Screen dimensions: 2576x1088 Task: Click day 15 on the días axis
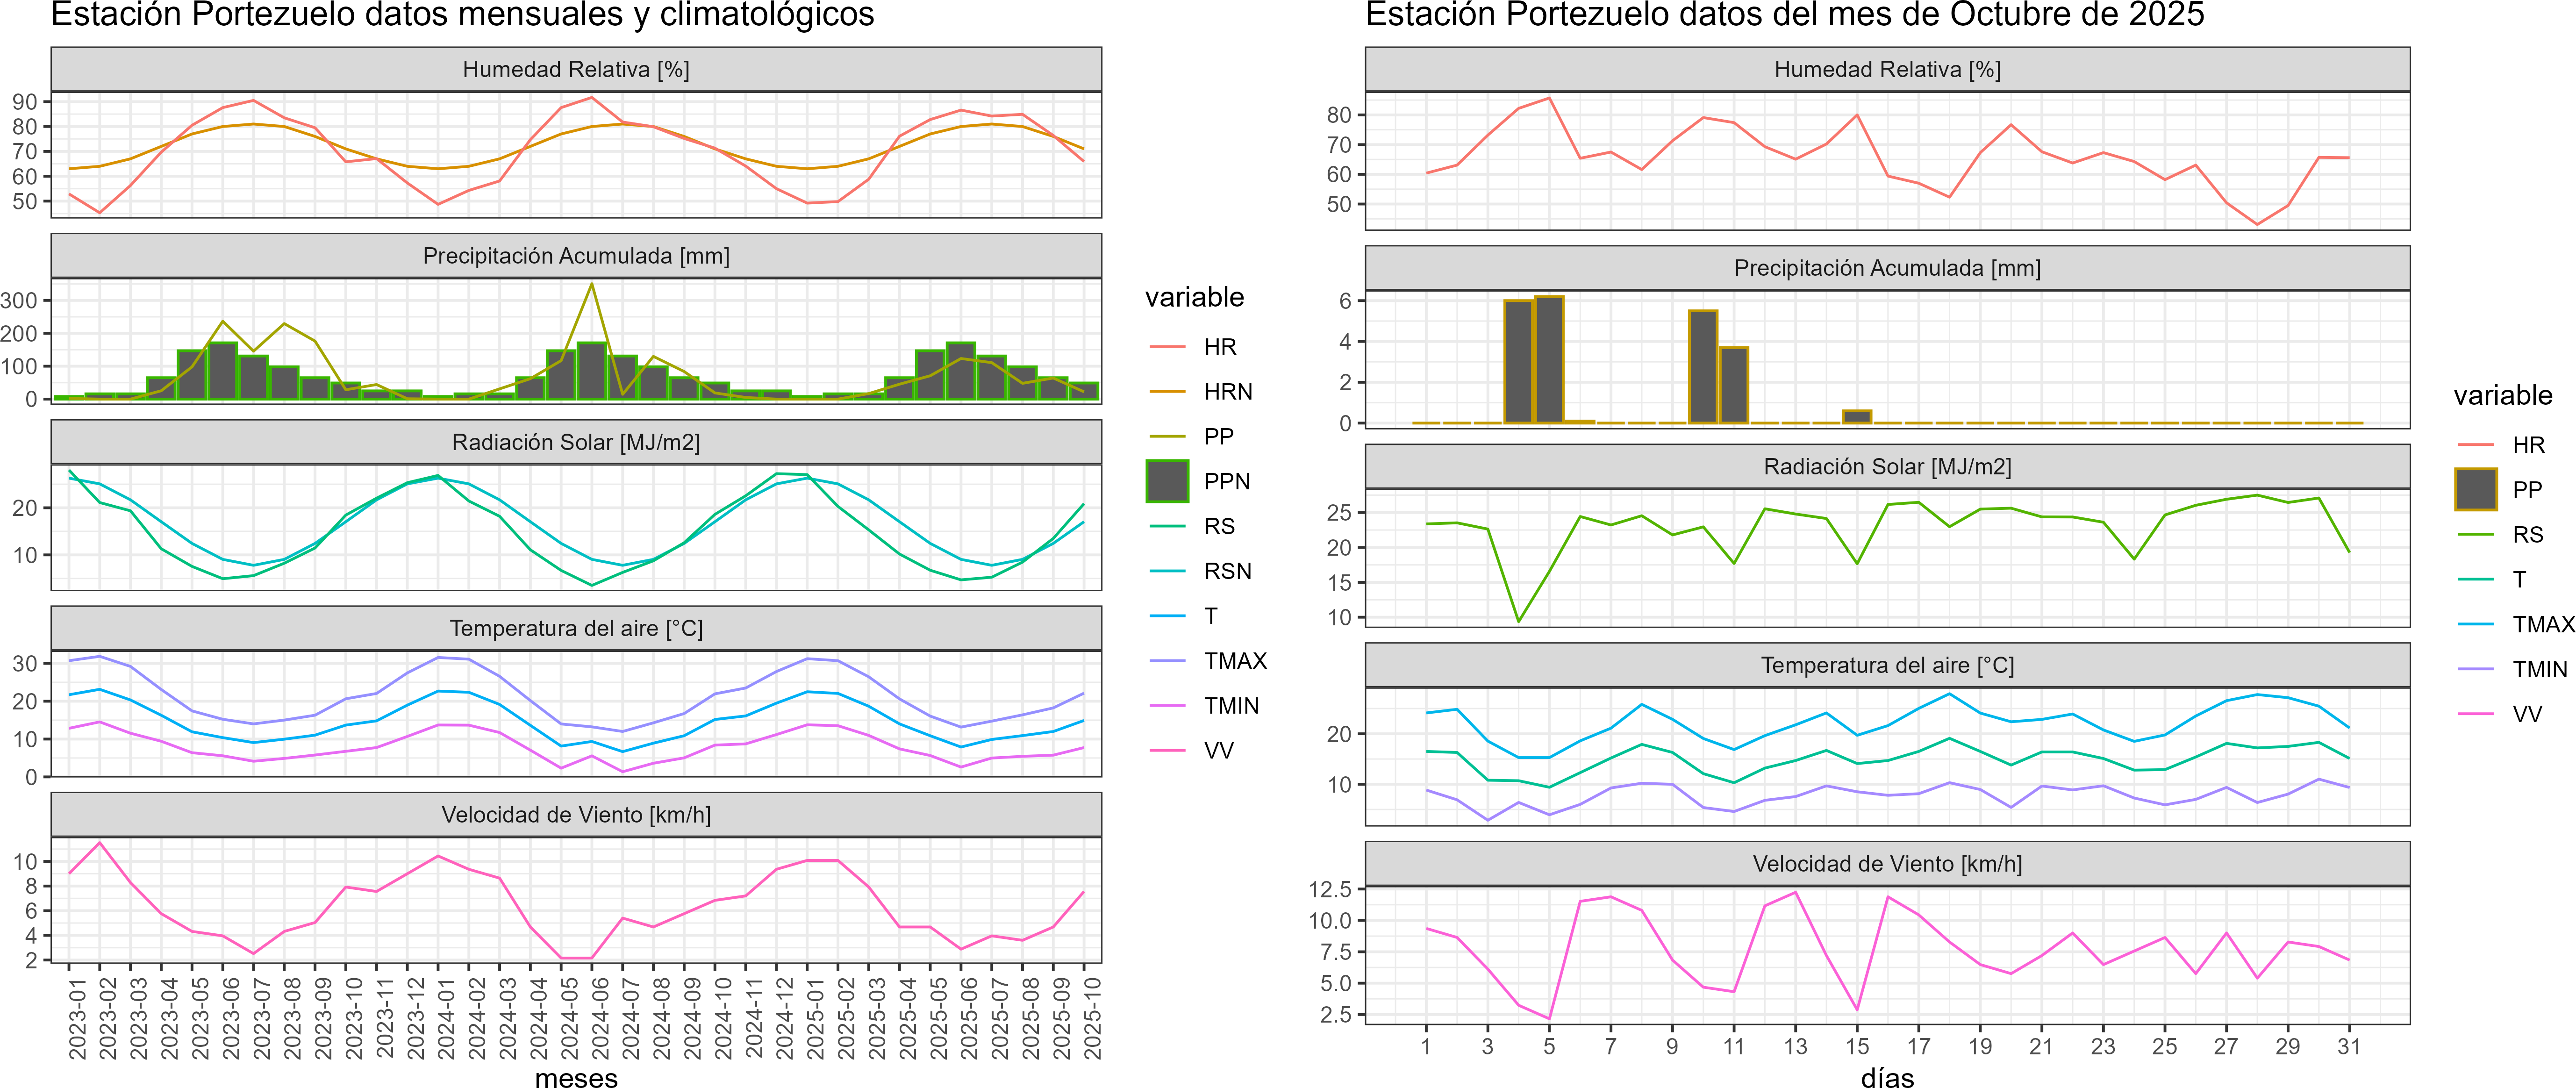[1857, 1046]
